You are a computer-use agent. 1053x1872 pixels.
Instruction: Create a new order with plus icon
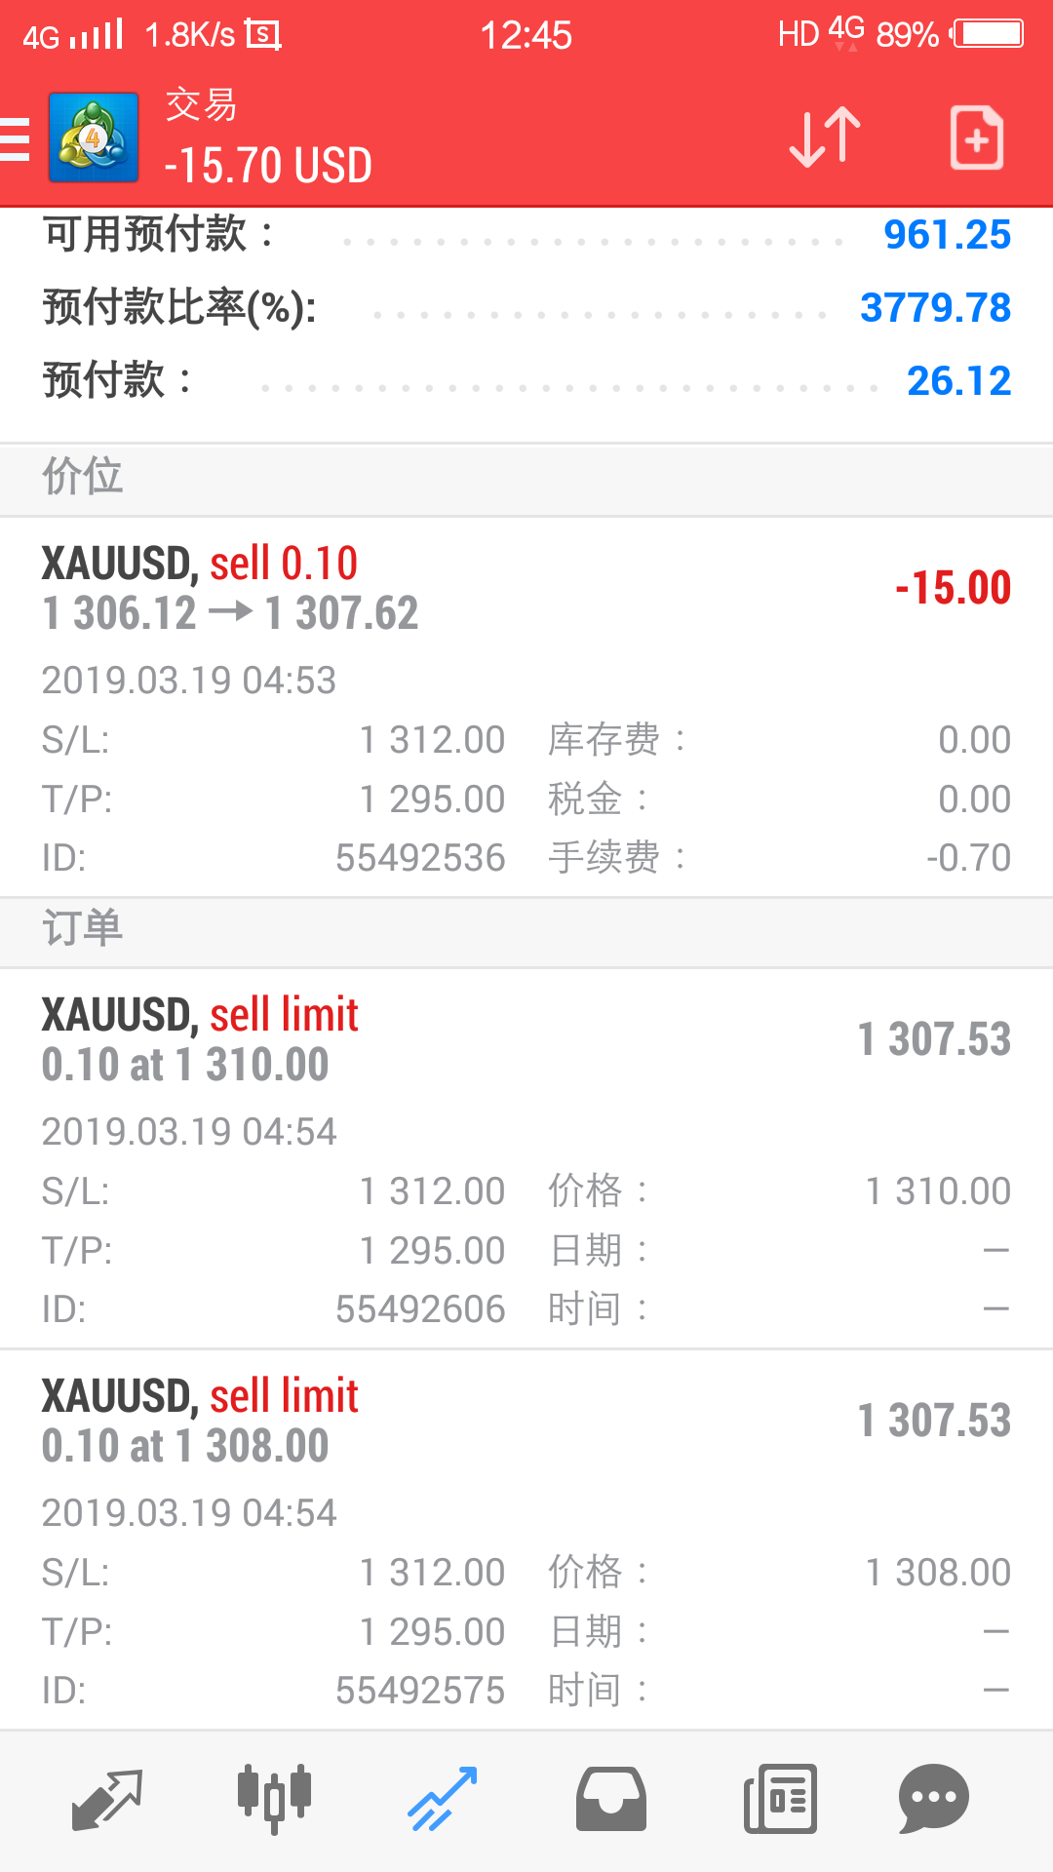pos(977,137)
